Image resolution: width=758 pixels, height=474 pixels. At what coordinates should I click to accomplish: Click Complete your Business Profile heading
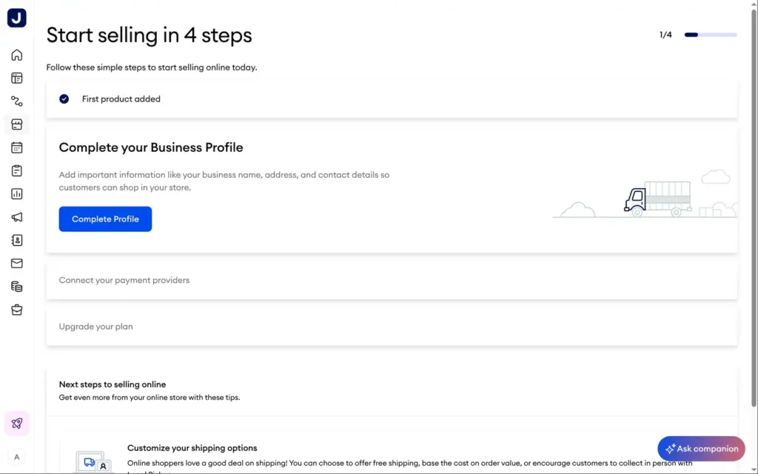point(151,147)
